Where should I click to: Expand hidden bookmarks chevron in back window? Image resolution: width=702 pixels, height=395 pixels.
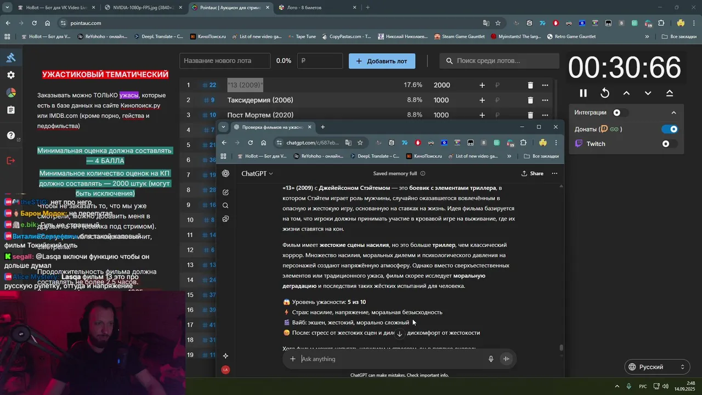648,37
